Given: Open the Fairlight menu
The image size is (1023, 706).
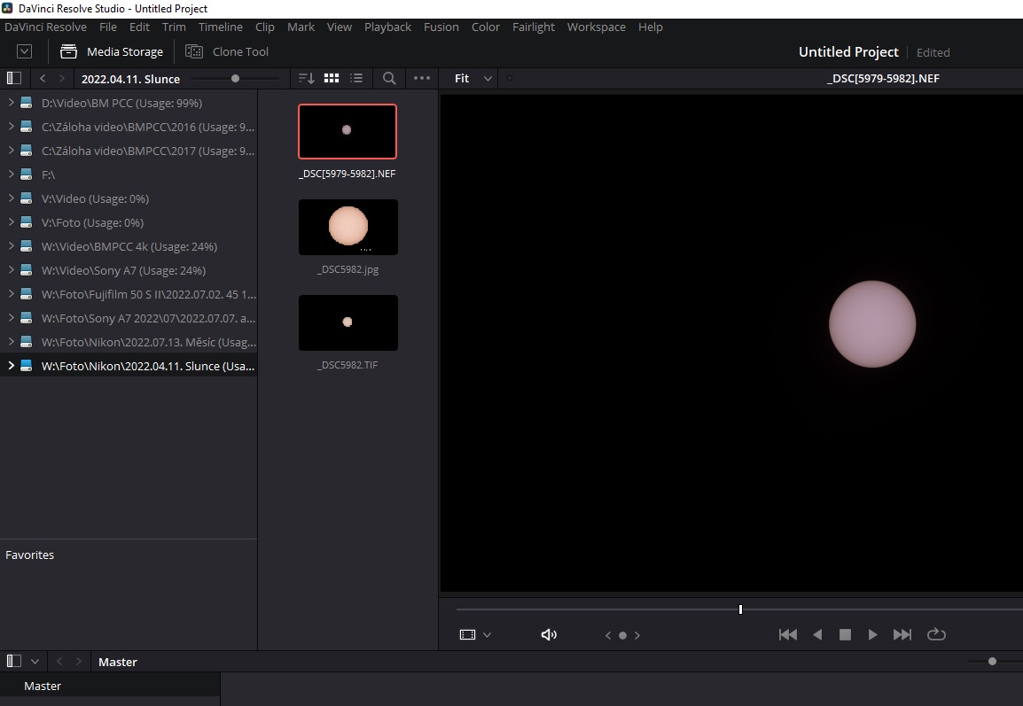Looking at the screenshot, I should 534,27.
